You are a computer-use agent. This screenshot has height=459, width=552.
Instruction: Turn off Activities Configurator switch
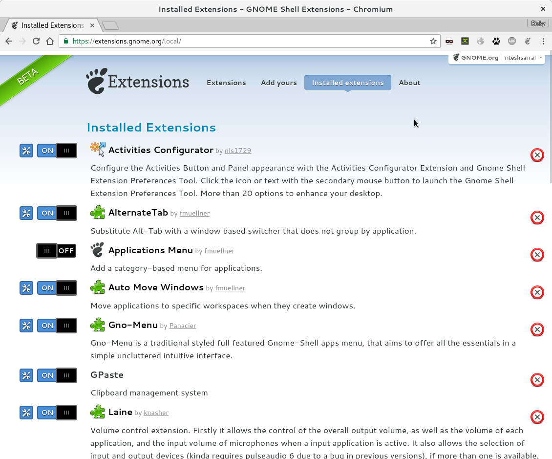coord(57,151)
